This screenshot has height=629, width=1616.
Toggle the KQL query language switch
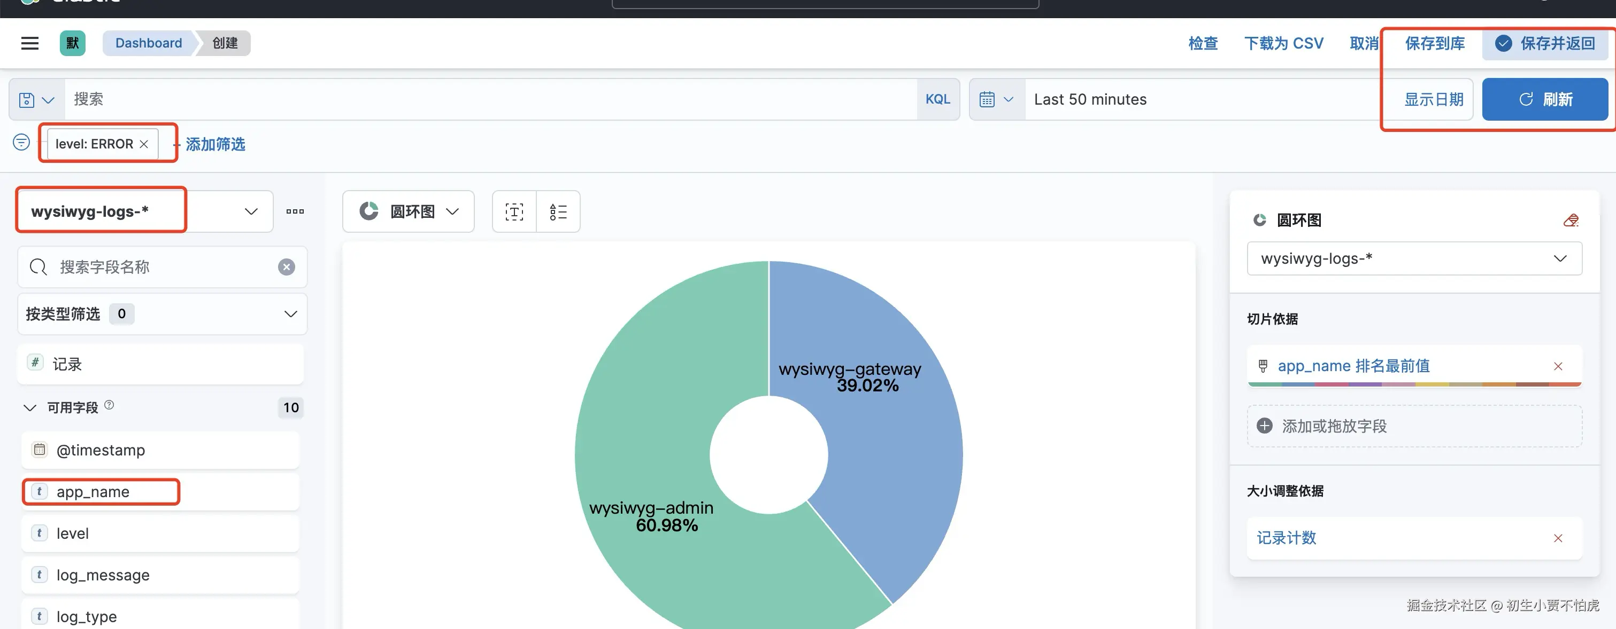click(x=937, y=100)
